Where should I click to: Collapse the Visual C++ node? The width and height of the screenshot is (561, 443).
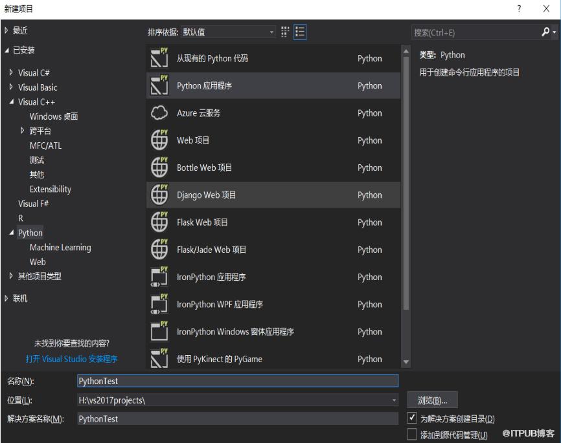click(12, 102)
